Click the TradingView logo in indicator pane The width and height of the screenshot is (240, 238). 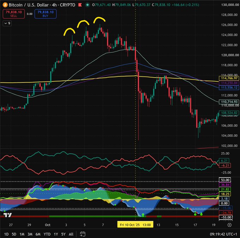coord(7,215)
